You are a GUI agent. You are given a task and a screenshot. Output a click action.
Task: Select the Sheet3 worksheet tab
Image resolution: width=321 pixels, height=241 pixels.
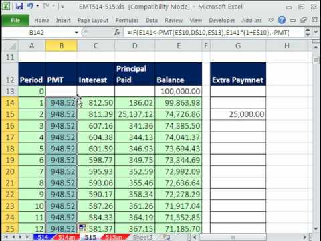click(x=142, y=237)
